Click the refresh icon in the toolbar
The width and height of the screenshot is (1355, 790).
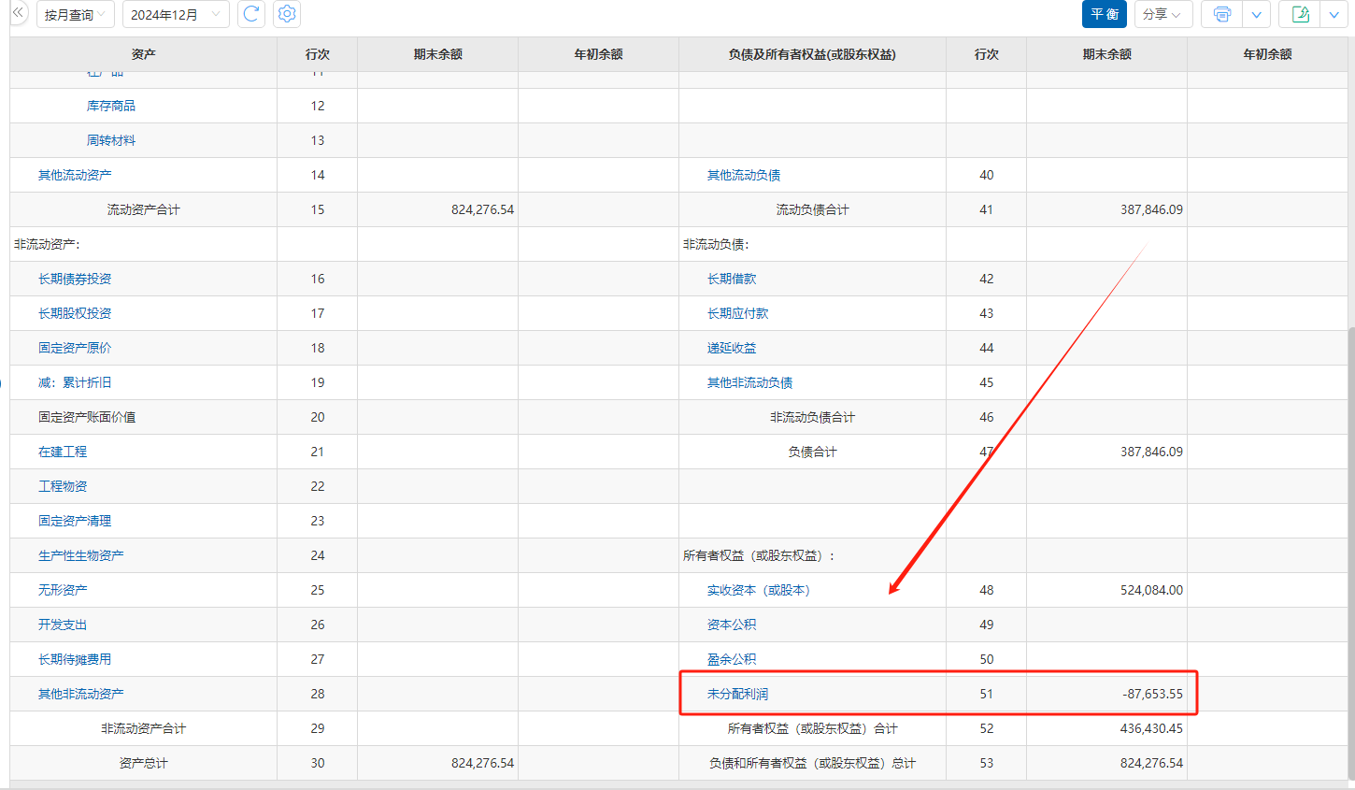point(251,14)
